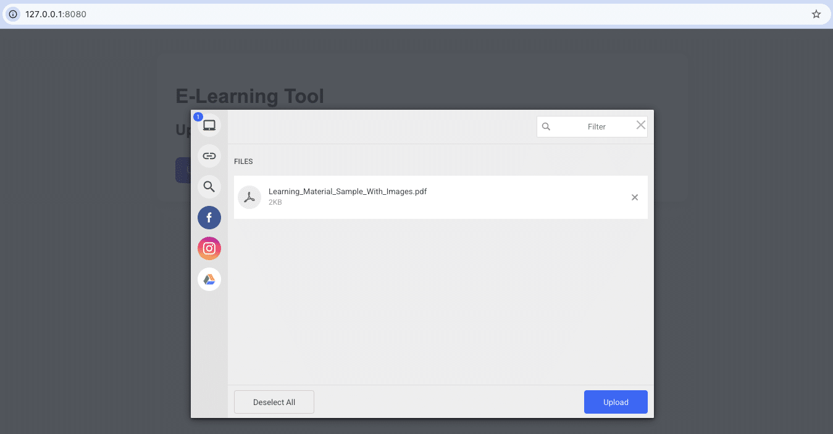Screen dimensions: 833x434
Task: Choose Google Drive as the upload source
Action: tap(209, 279)
